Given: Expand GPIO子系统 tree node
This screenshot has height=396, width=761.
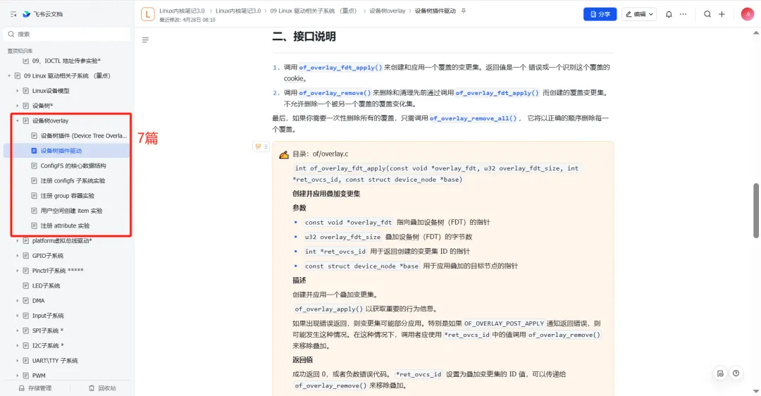Looking at the screenshot, I should coord(17,256).
